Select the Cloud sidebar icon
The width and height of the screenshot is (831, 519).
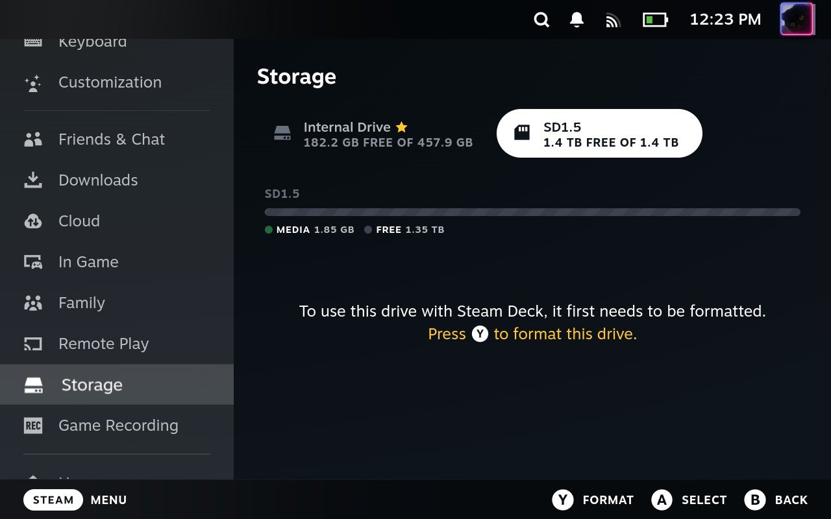[34, 221]
